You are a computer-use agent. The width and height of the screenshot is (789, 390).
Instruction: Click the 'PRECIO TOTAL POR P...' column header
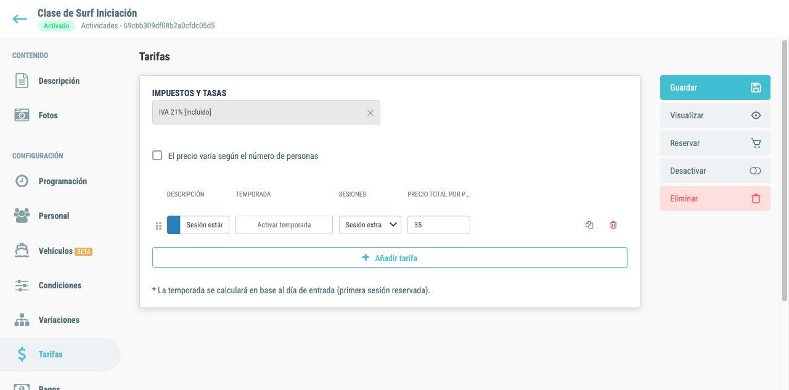(438, 194)
